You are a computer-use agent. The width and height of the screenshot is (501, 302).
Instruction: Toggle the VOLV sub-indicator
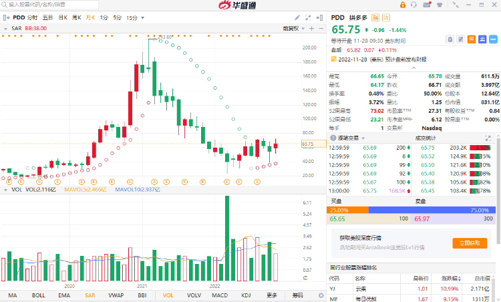[194, 295]
